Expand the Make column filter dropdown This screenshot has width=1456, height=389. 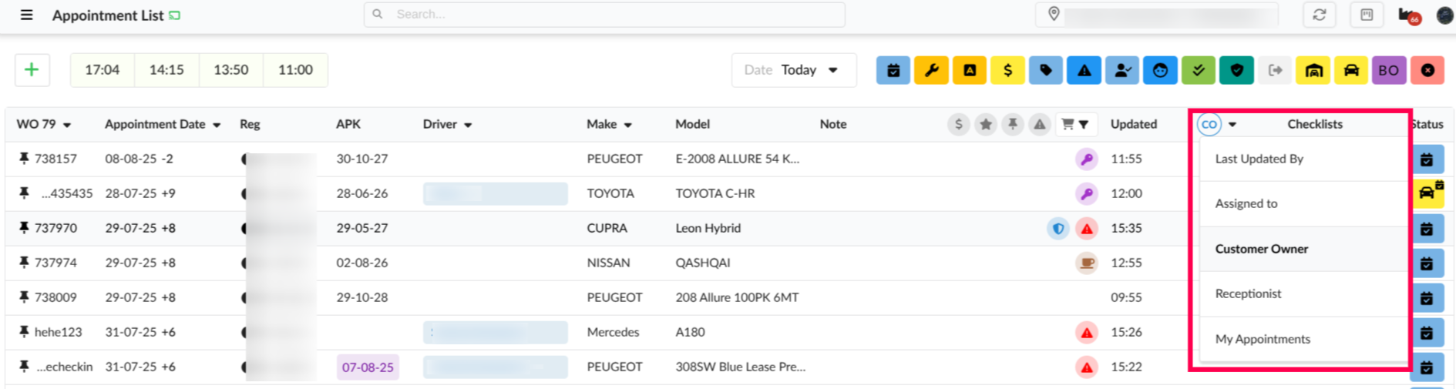[627, 125]
